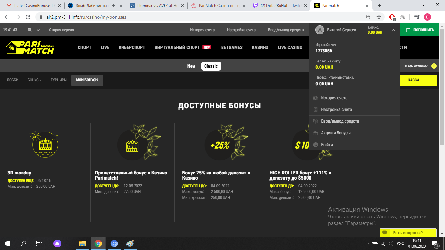The height and width of the screenshot is (250, 445).
Task: Click the volume speaker tray icon
Action: 390,243
